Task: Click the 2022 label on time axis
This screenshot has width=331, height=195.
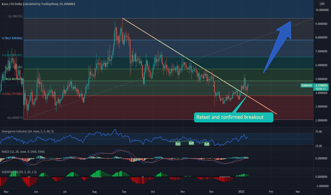Action: tap(241, 191)
